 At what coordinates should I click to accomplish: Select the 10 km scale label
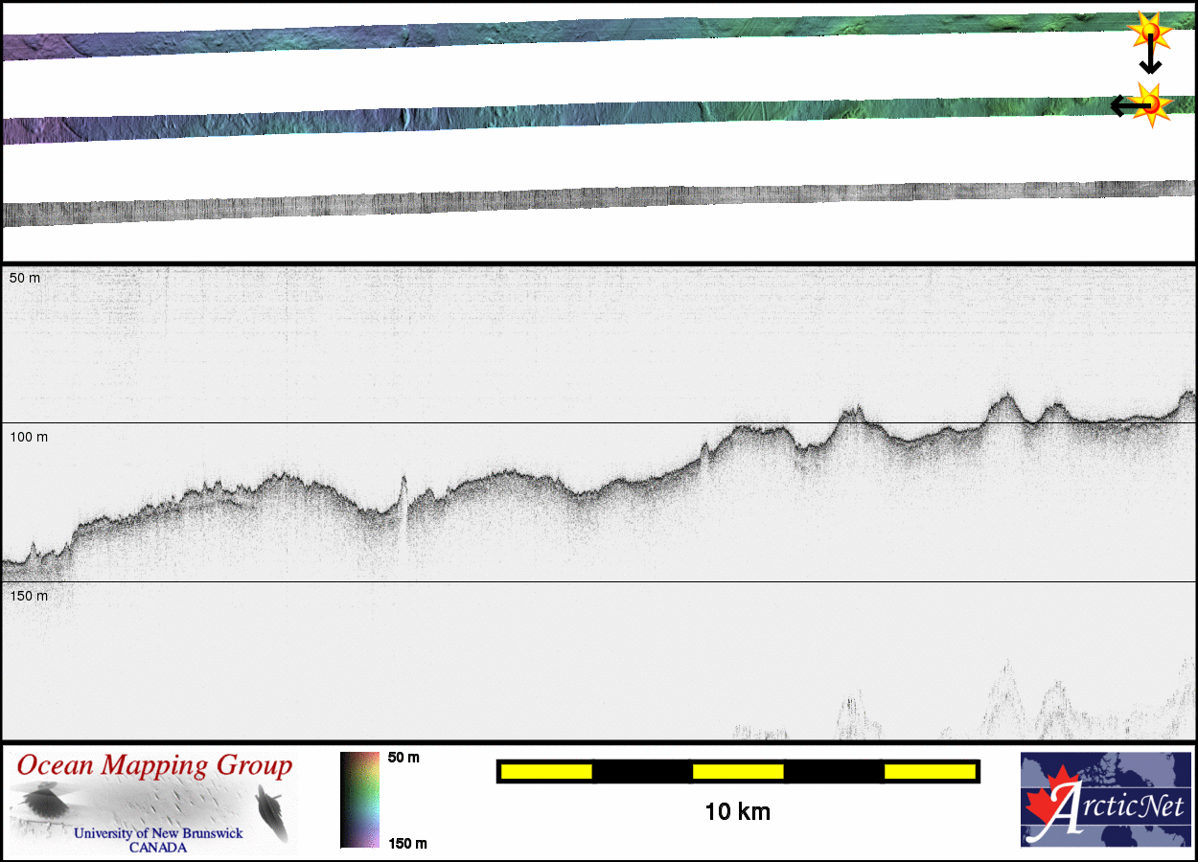click(x=737, y=812)
